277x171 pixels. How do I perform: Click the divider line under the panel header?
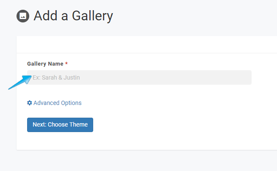point(147,53)
